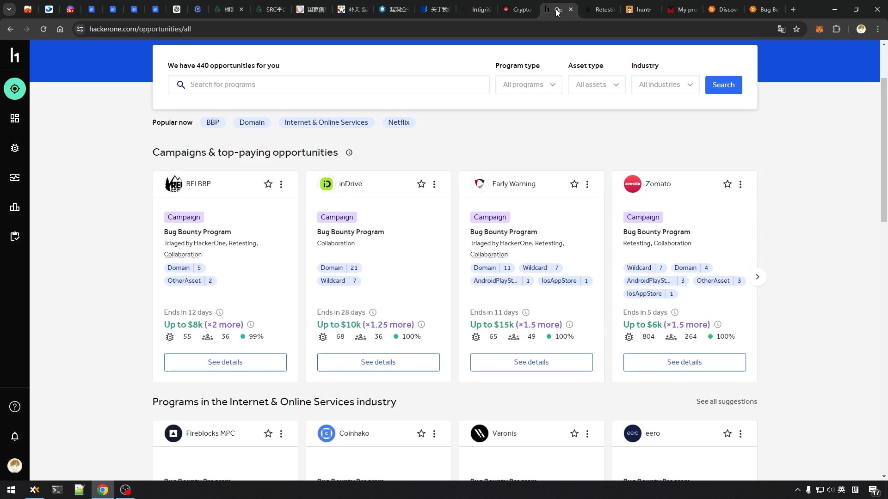The height and width of the screenshot is (499, 888).
Task: Expand the Industry dropdown
Action: click(664, 85)
